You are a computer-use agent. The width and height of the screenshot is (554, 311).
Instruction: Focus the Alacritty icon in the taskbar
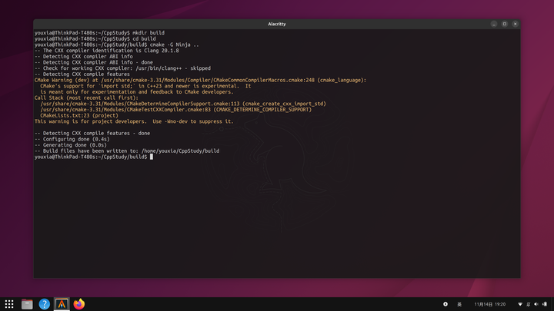(x=62, y=304)
